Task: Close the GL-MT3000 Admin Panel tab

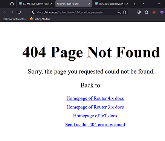Action: click(x=51, y=4)
